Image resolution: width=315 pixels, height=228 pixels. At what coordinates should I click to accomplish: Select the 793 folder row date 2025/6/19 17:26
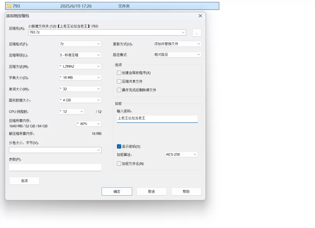tap(76, 6)
